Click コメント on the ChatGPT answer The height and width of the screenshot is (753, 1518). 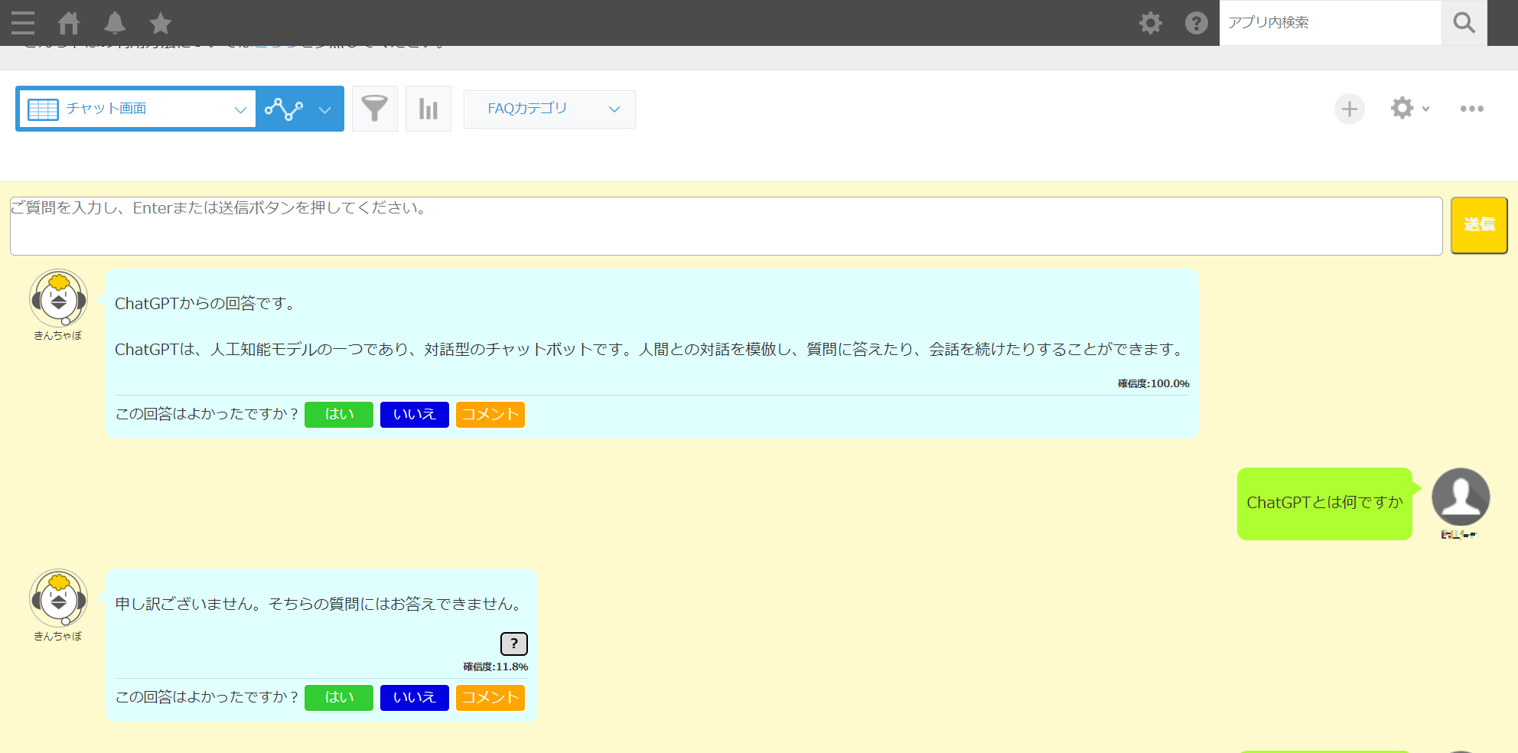(490, 414)
